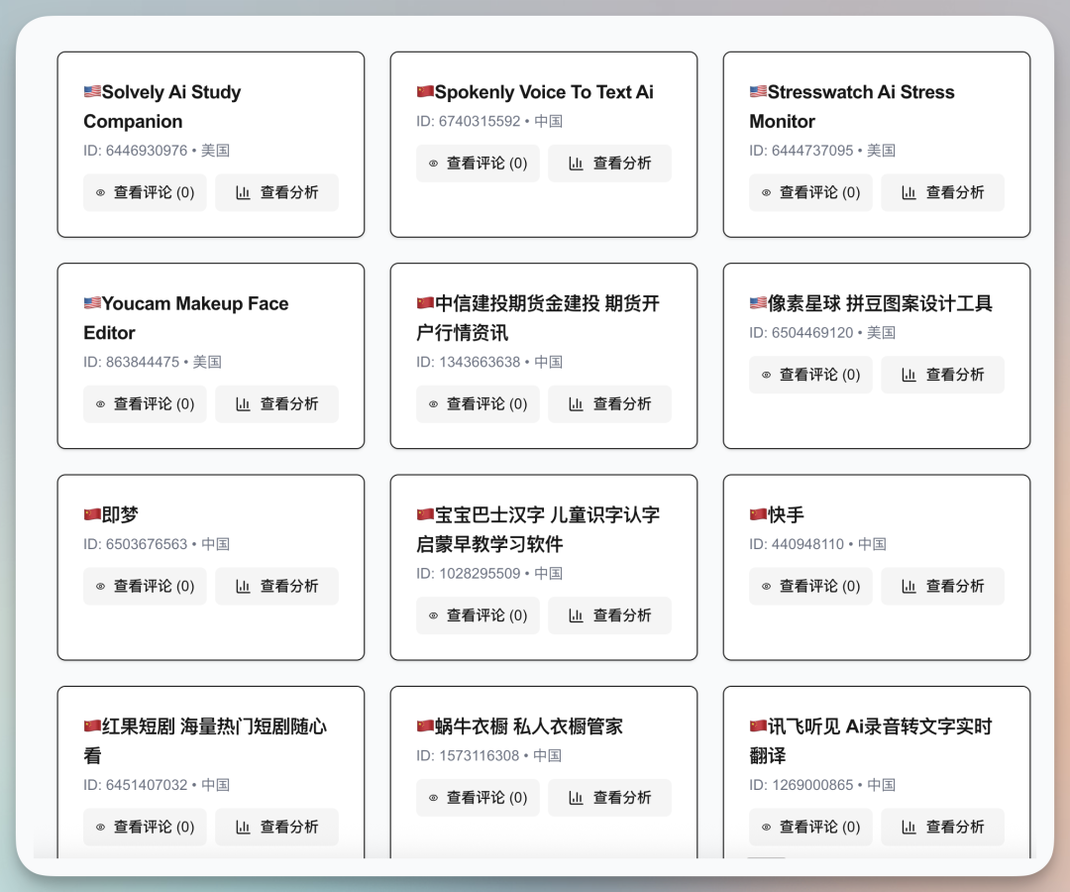Open 查看评论 for 快手

pyautogui.click(x=810, y=587)
